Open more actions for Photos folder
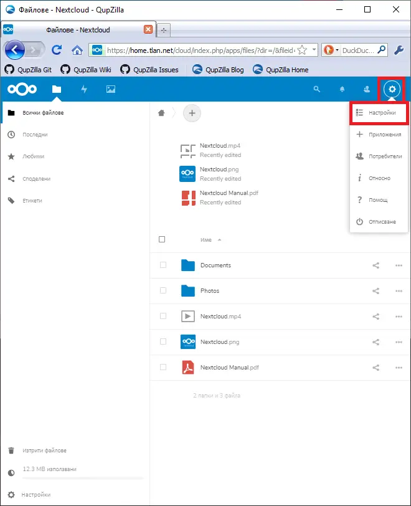This screenshot has height=506, width=411. [399, 291]
